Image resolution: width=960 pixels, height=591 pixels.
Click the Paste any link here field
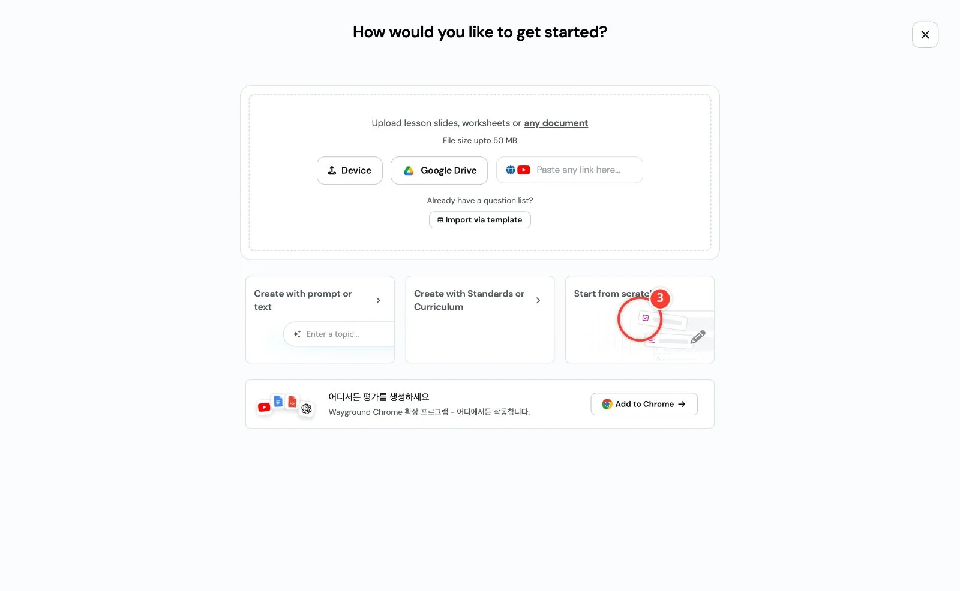tap(569, 170)
